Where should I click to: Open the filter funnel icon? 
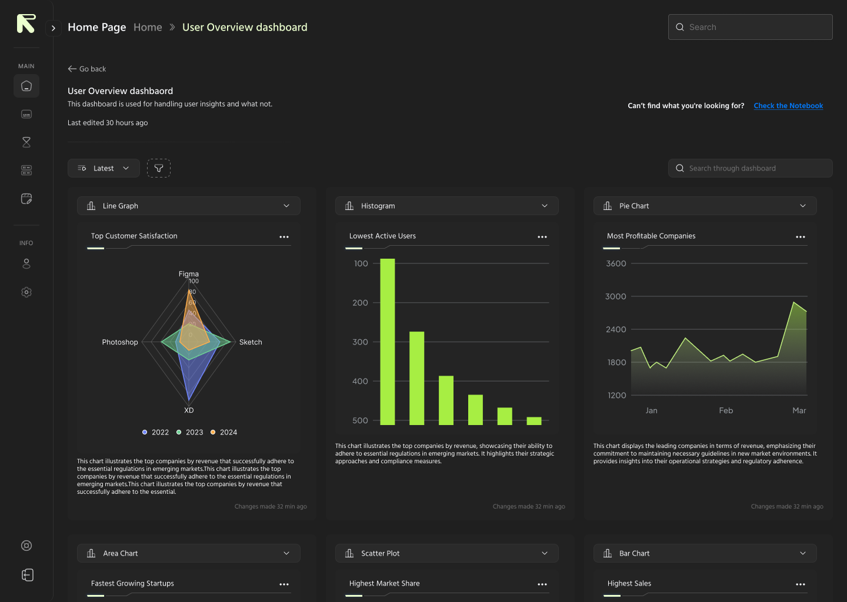[159, 168]
